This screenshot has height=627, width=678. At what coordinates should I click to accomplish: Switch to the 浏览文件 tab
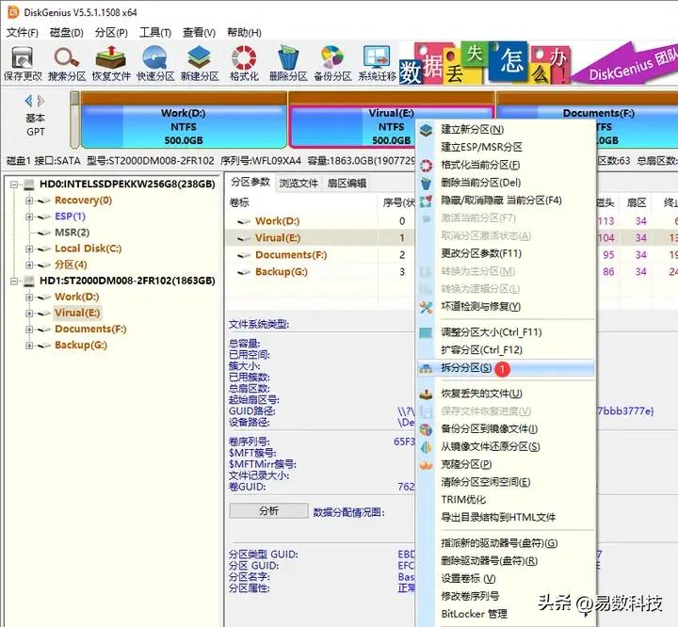coord(299,184)
